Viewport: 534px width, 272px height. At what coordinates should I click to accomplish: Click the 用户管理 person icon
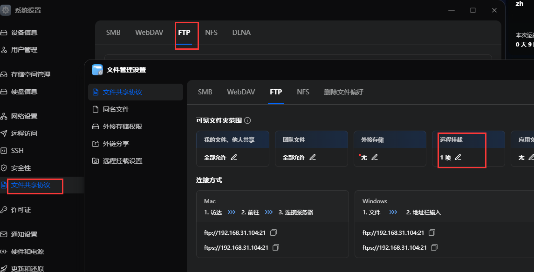coord(4,50)
